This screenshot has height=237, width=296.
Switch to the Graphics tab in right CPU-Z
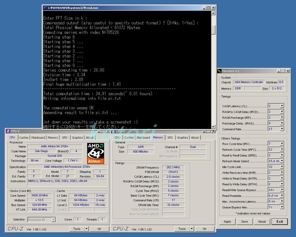(183, 138)
